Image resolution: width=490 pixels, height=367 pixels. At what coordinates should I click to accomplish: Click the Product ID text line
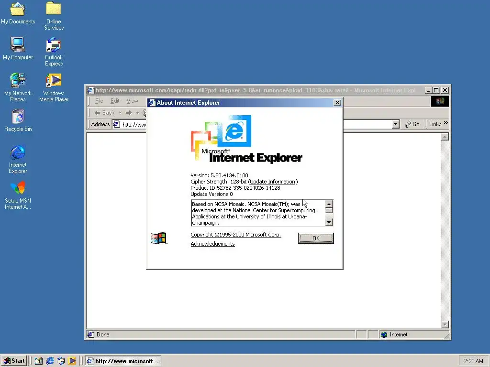coord(235,188)
